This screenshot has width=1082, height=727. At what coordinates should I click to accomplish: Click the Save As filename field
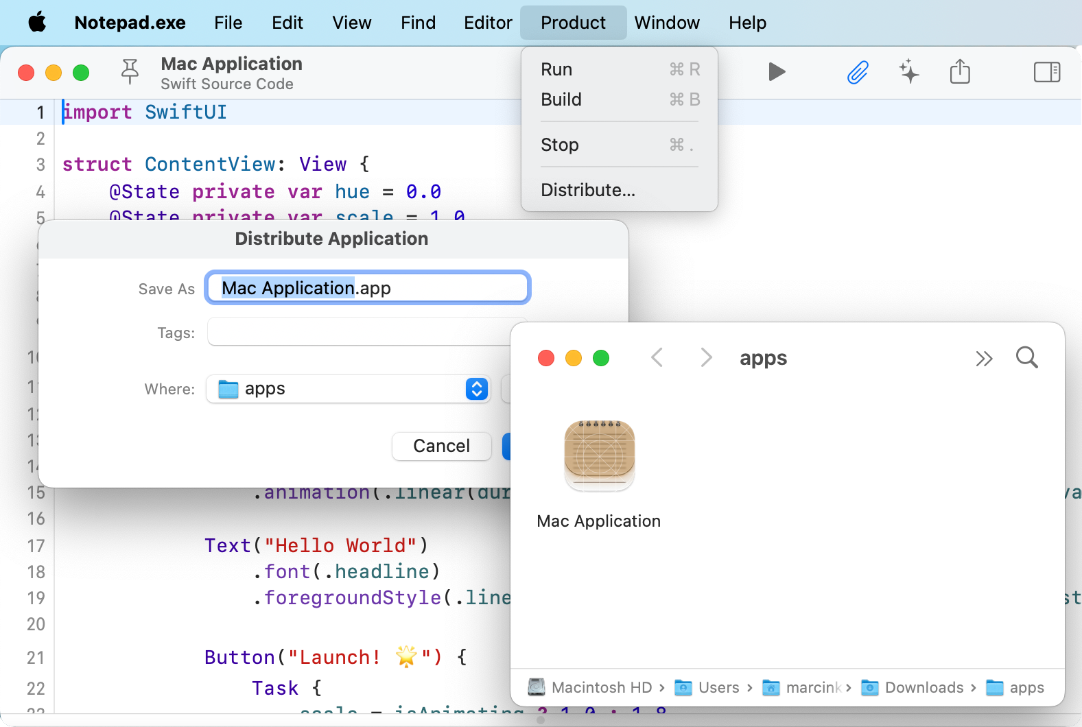pos(368,288)
